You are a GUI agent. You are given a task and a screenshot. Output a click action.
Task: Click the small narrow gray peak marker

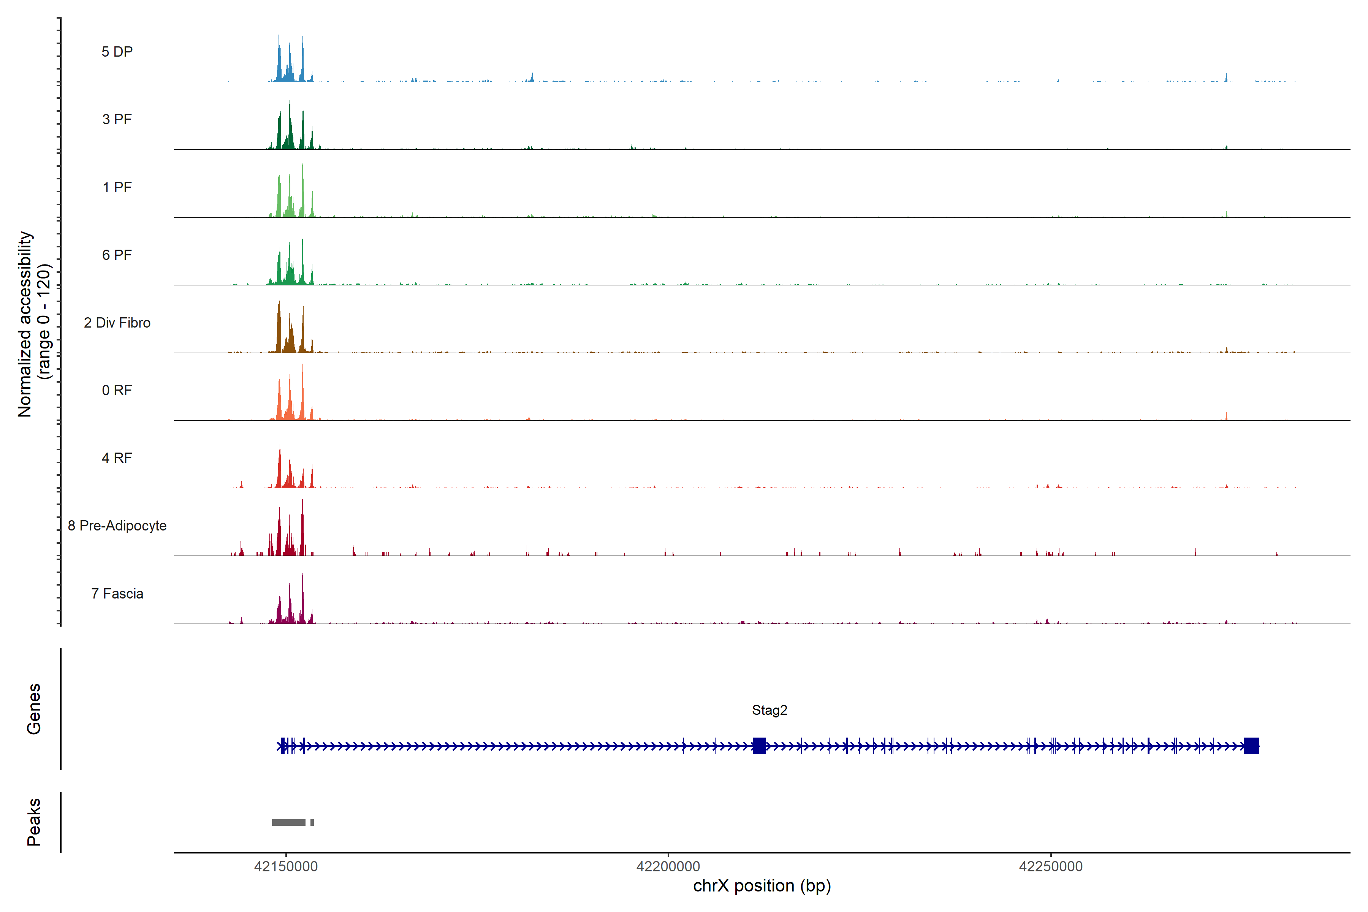tap(312, 822)
